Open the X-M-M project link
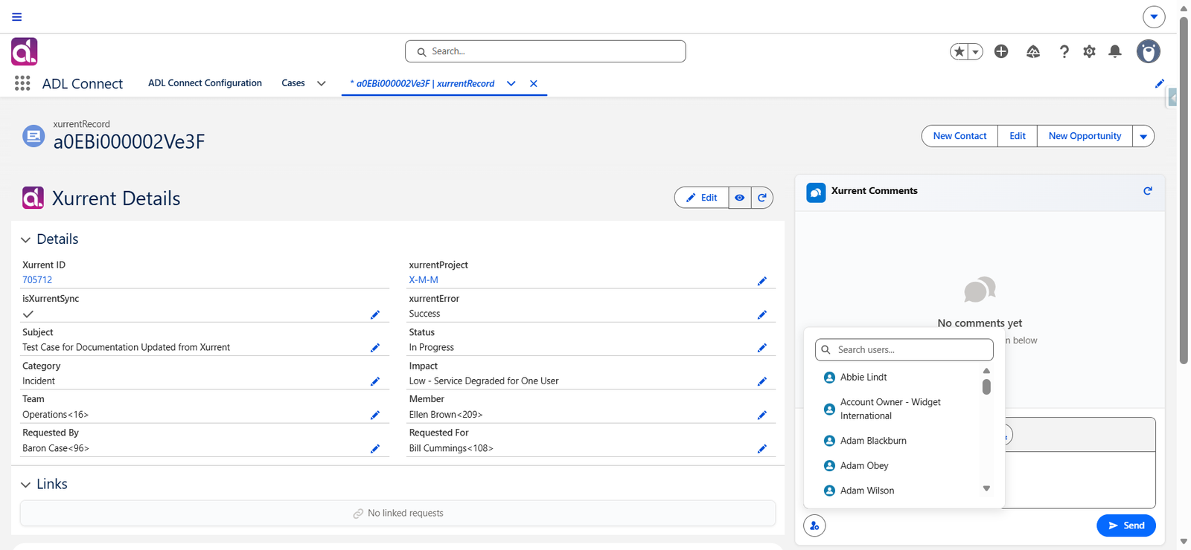Viewport: 1191px width, 550px height. click(x=424, y=280)
